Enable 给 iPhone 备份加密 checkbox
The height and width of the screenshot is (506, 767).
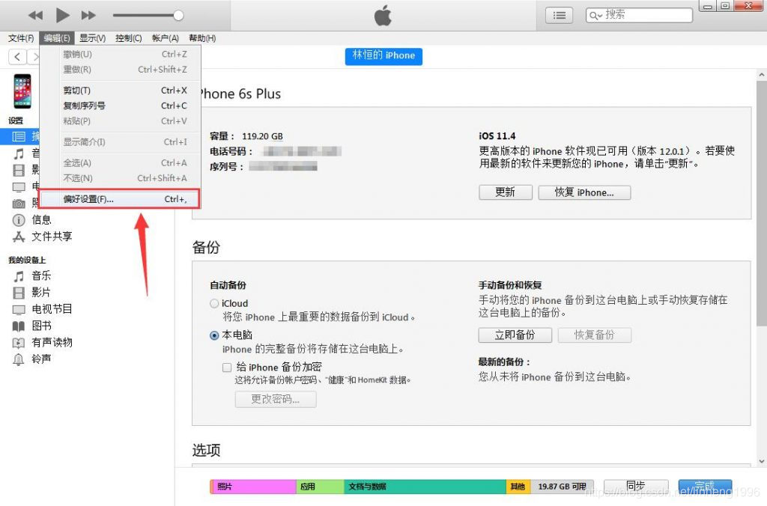(227, 368)
